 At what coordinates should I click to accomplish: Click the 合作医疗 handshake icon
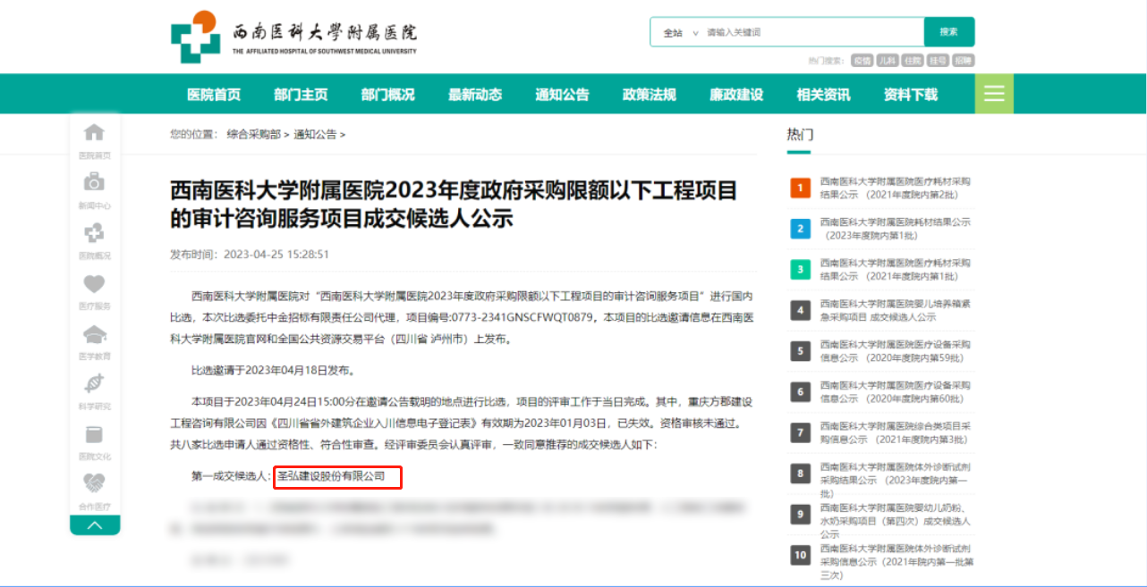click(x=94, y=483)
